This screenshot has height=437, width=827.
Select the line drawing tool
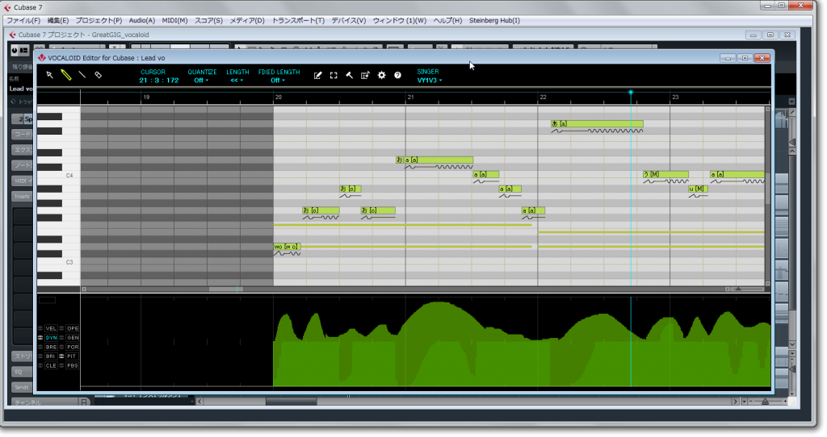coord(82,75)
